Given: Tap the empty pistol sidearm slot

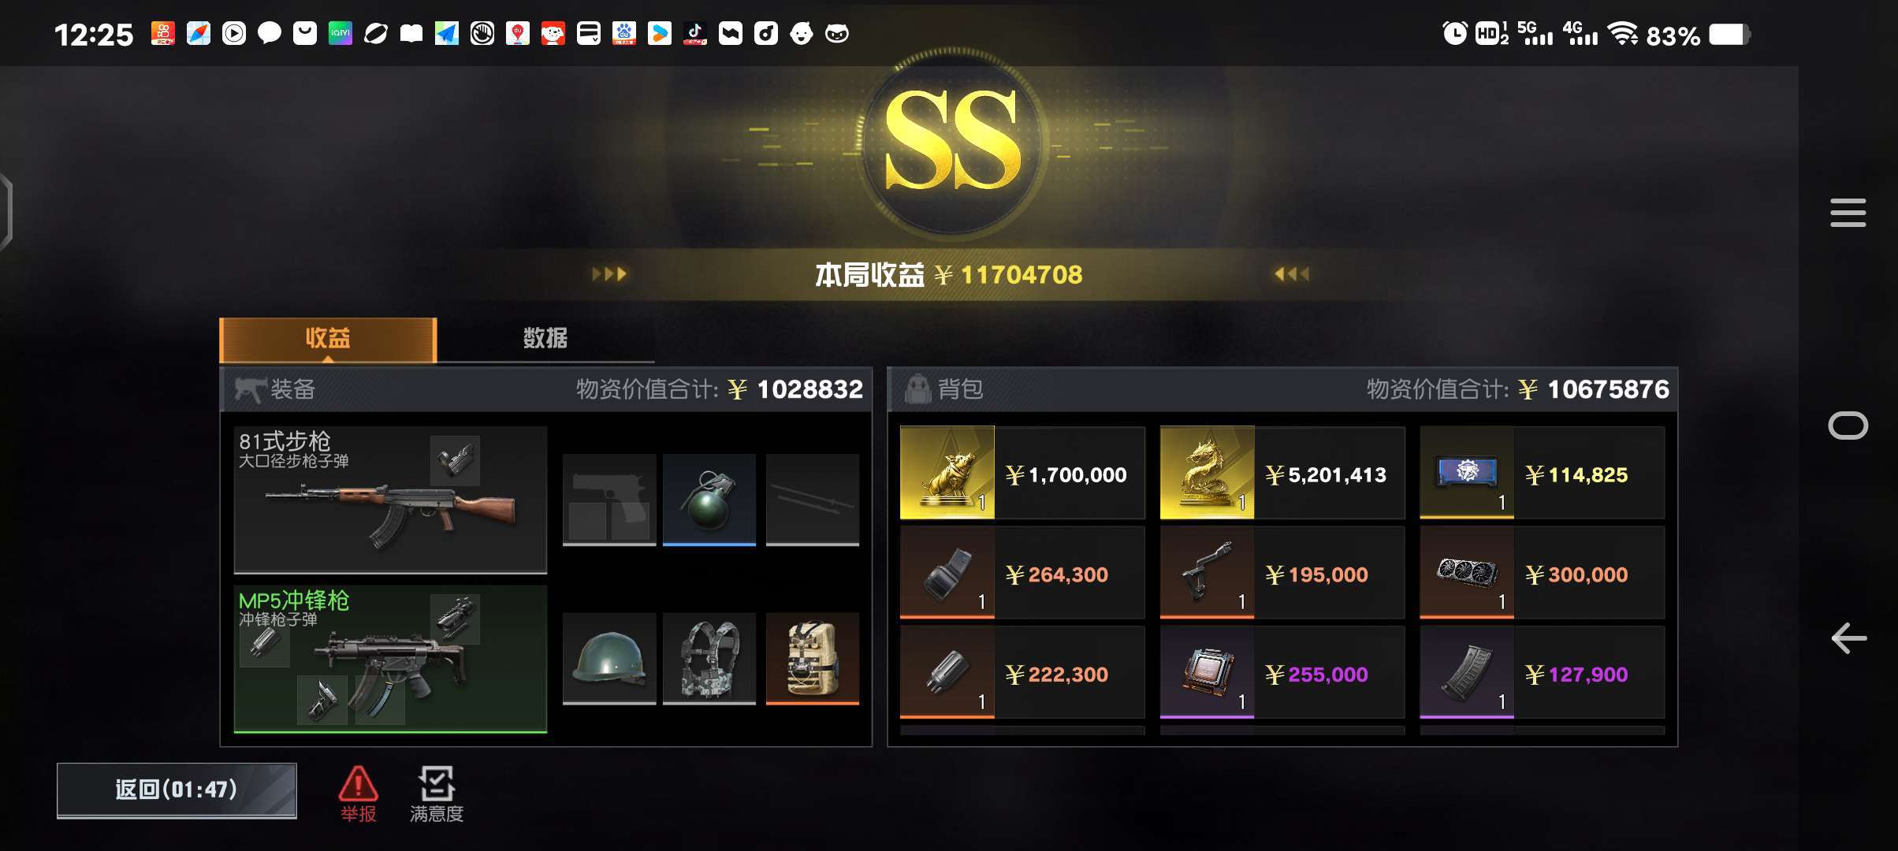Looking at the screenshot, I should [x=609, y=500].
